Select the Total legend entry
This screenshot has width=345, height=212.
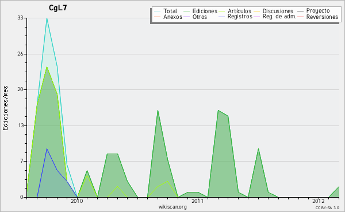[x=166, y=11]
